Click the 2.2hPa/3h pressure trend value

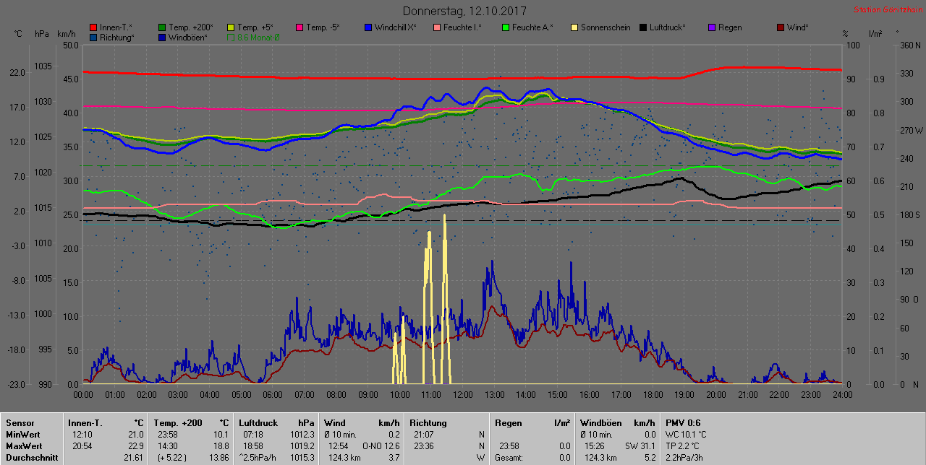coord(684,458)
